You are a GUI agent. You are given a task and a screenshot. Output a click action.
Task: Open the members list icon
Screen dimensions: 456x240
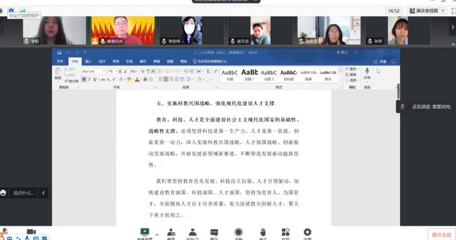[193, 232]
